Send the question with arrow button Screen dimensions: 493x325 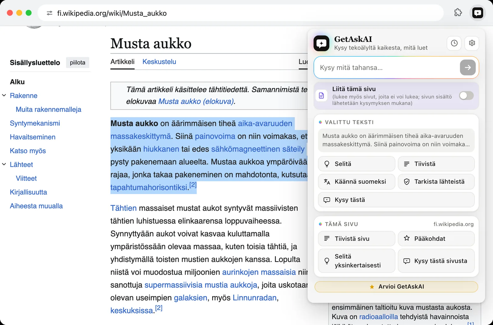[x=468, y=67]
